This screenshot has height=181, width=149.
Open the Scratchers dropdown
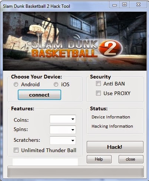click(x=63, y=140)
